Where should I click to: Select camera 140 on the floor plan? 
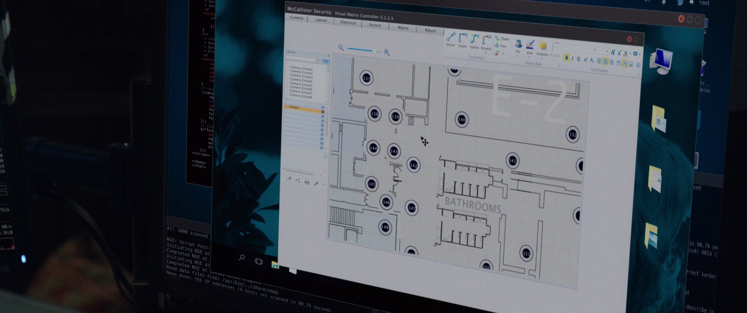pos(462,120)
